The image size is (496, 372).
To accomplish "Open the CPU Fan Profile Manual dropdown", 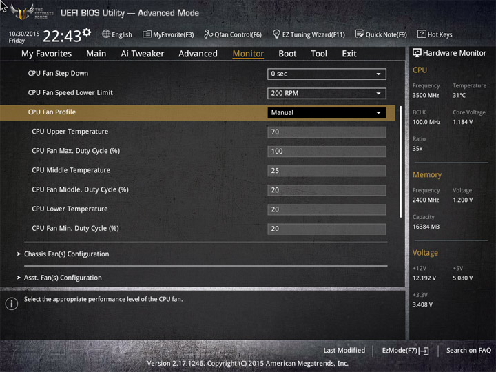I will click(327, 112).
